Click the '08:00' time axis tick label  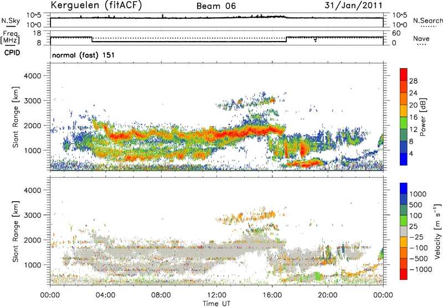click(161, 295)
